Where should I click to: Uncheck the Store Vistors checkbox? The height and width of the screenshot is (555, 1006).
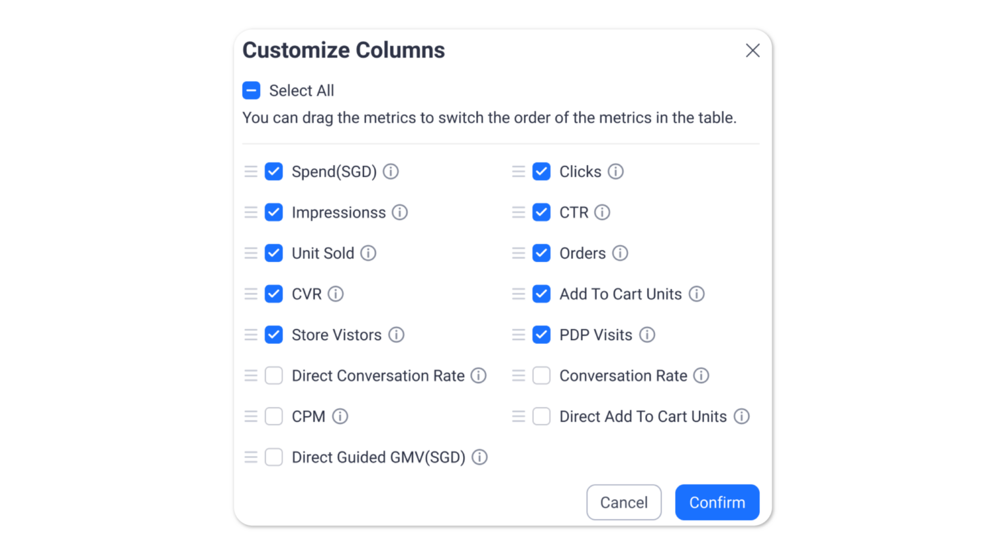point(274,335)
